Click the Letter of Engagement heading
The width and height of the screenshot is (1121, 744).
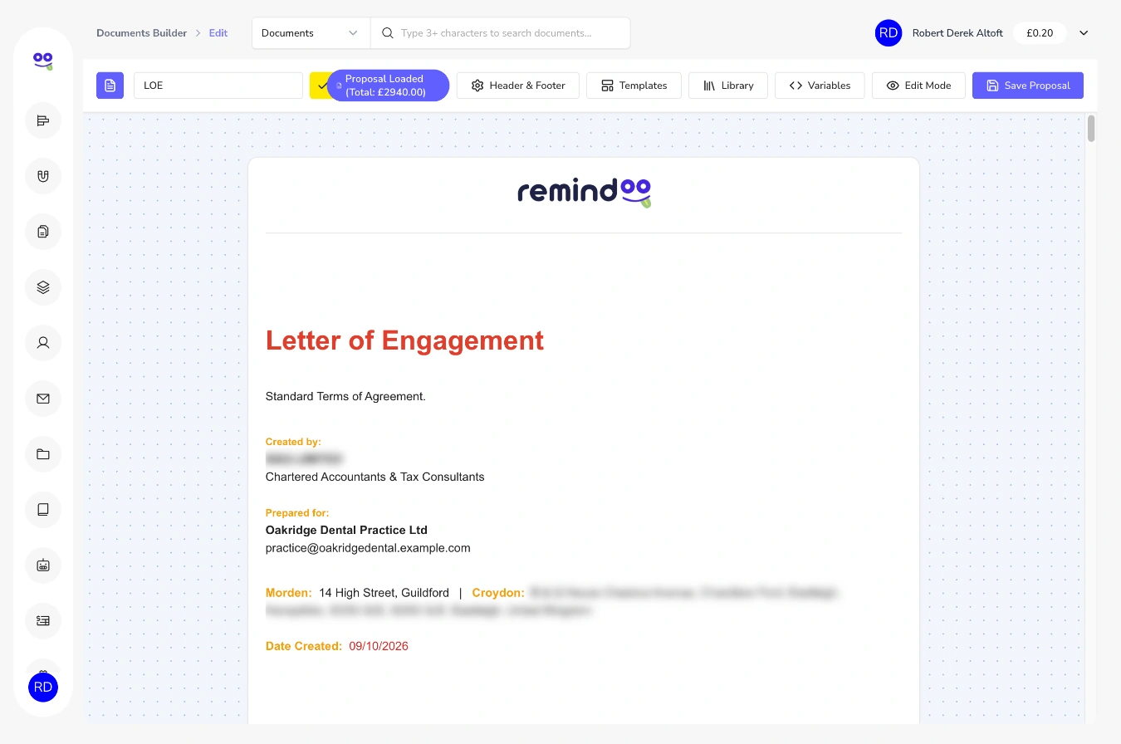pos(404,340)
